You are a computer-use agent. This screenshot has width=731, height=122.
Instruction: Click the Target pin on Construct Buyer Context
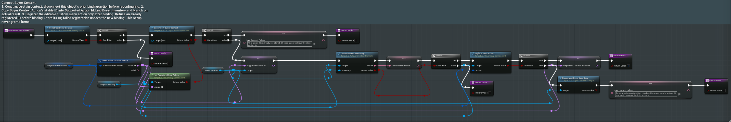pos(48,40)
